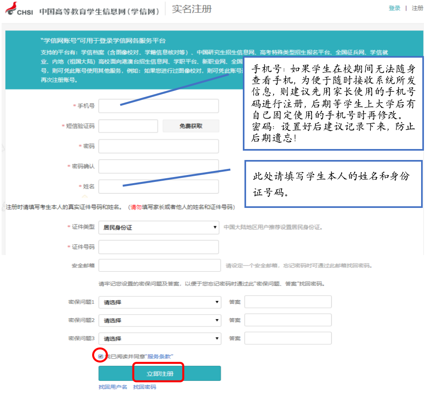Viewport: 428px width, 402px height.
Task: Expand the 密保问题1 dropdown
Action: (160, 301)
